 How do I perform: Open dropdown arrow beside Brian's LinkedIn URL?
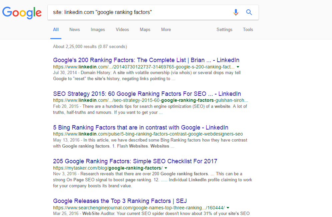(238, 67)
